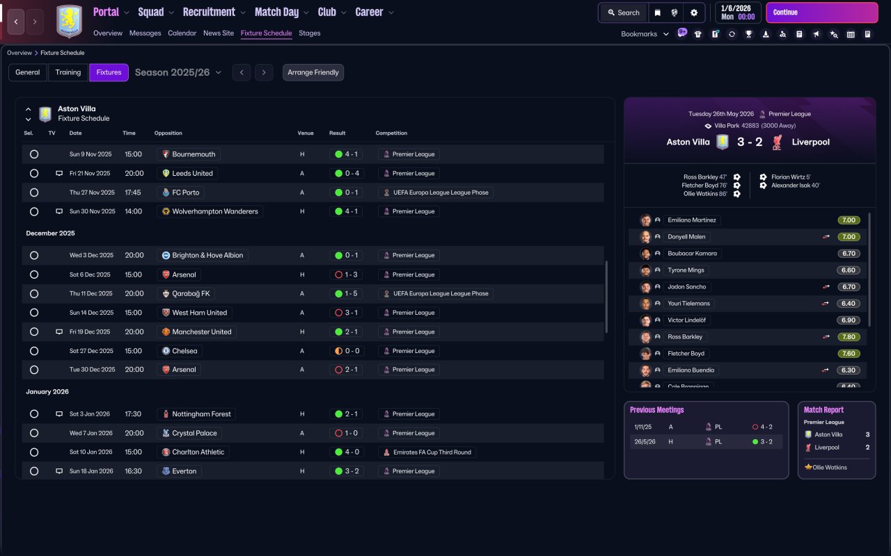Click the Continue button
891x556 pixels.
(822, 13)
